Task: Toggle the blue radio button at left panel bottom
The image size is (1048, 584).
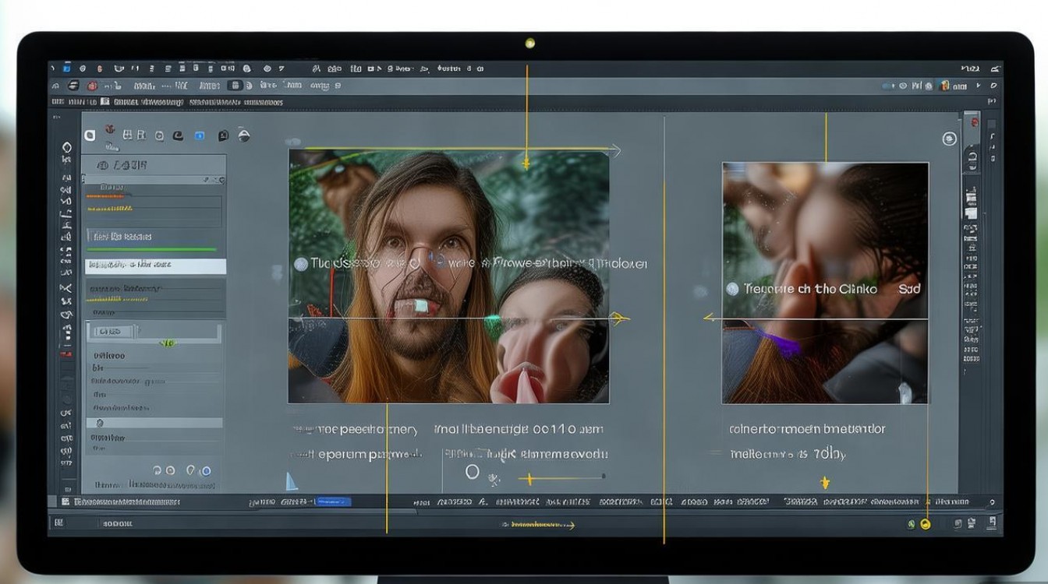Action: point(206,471)
